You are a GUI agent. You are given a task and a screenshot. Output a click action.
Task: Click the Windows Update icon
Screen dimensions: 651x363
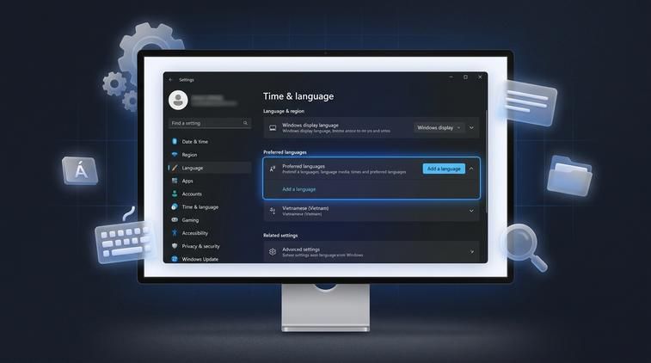pos(175,259)
